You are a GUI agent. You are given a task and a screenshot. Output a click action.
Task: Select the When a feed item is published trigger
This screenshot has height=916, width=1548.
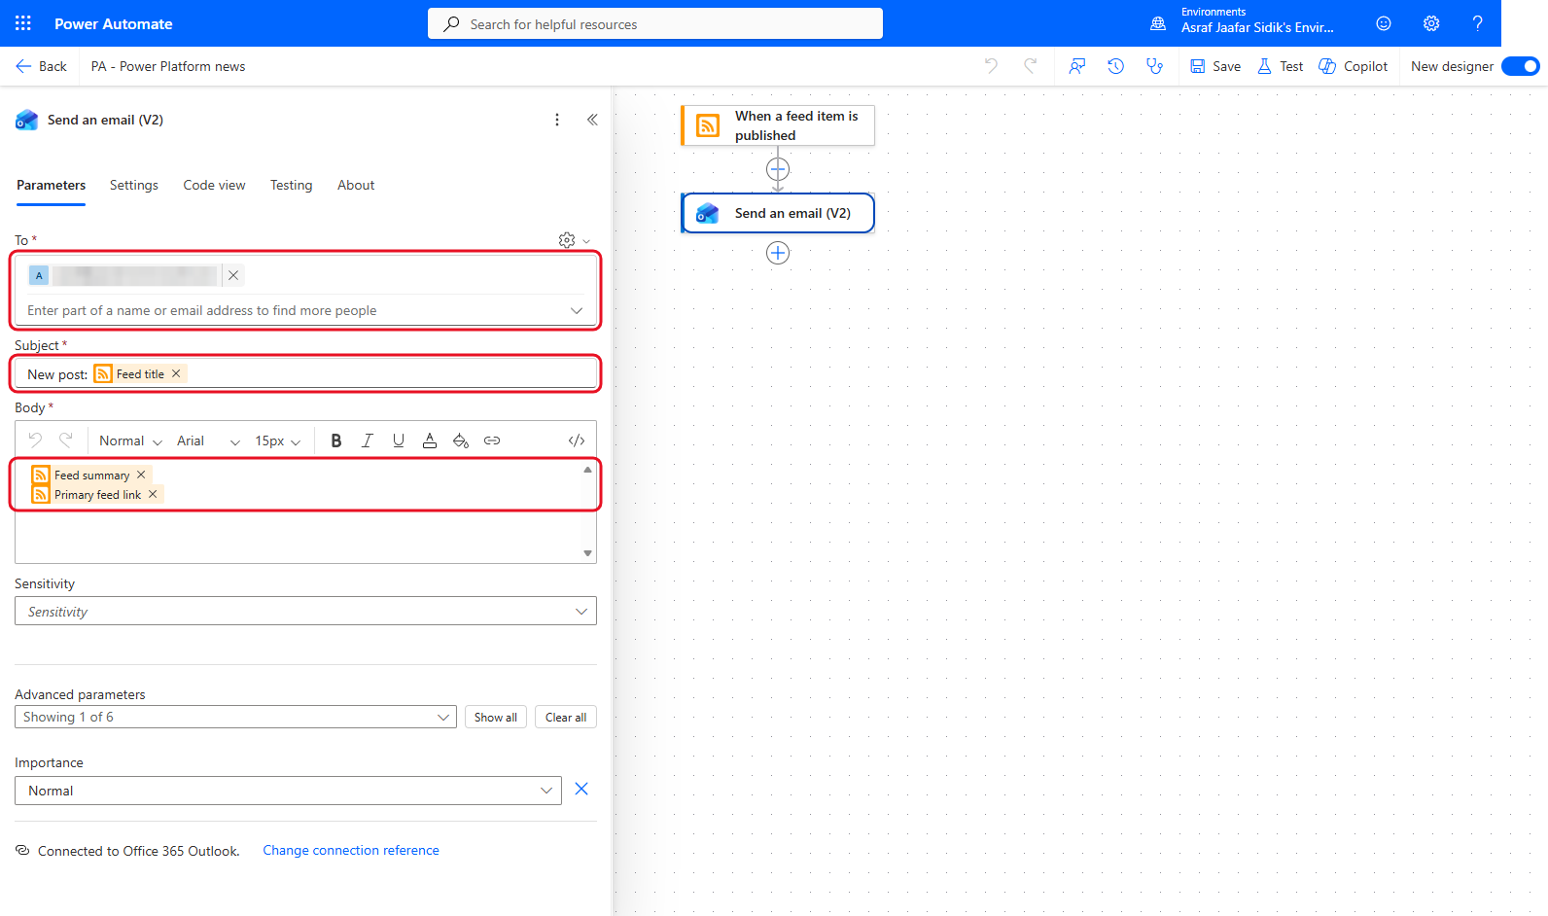[778, 125]
